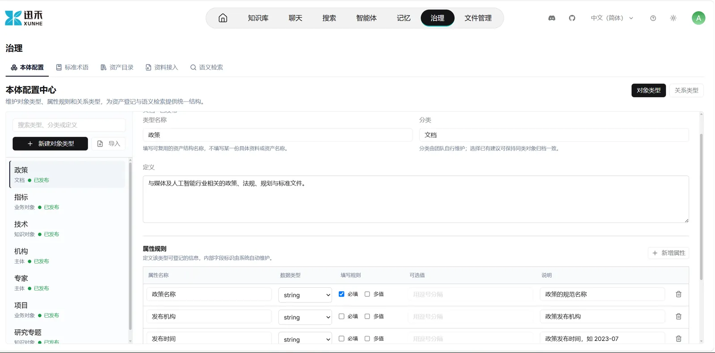Open the 中文 (简体) language dropdown
Screen dimensions: 715x353
pos(612,18)
